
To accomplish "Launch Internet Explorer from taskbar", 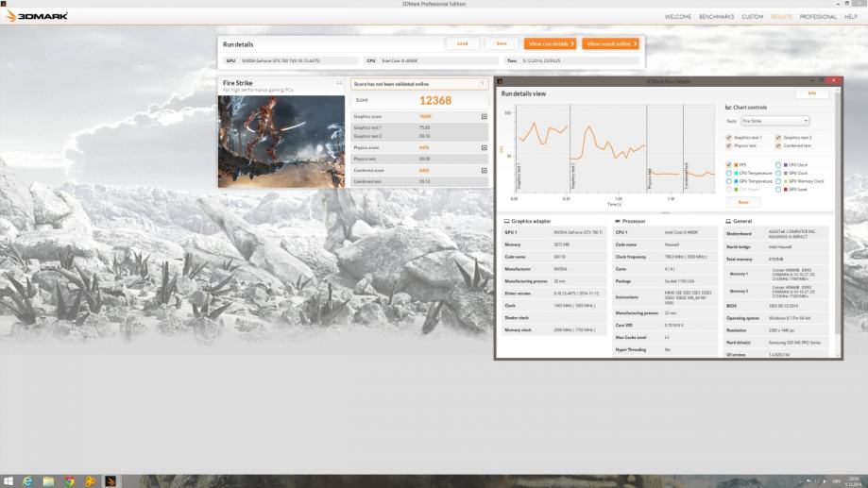I will [27, 481].
